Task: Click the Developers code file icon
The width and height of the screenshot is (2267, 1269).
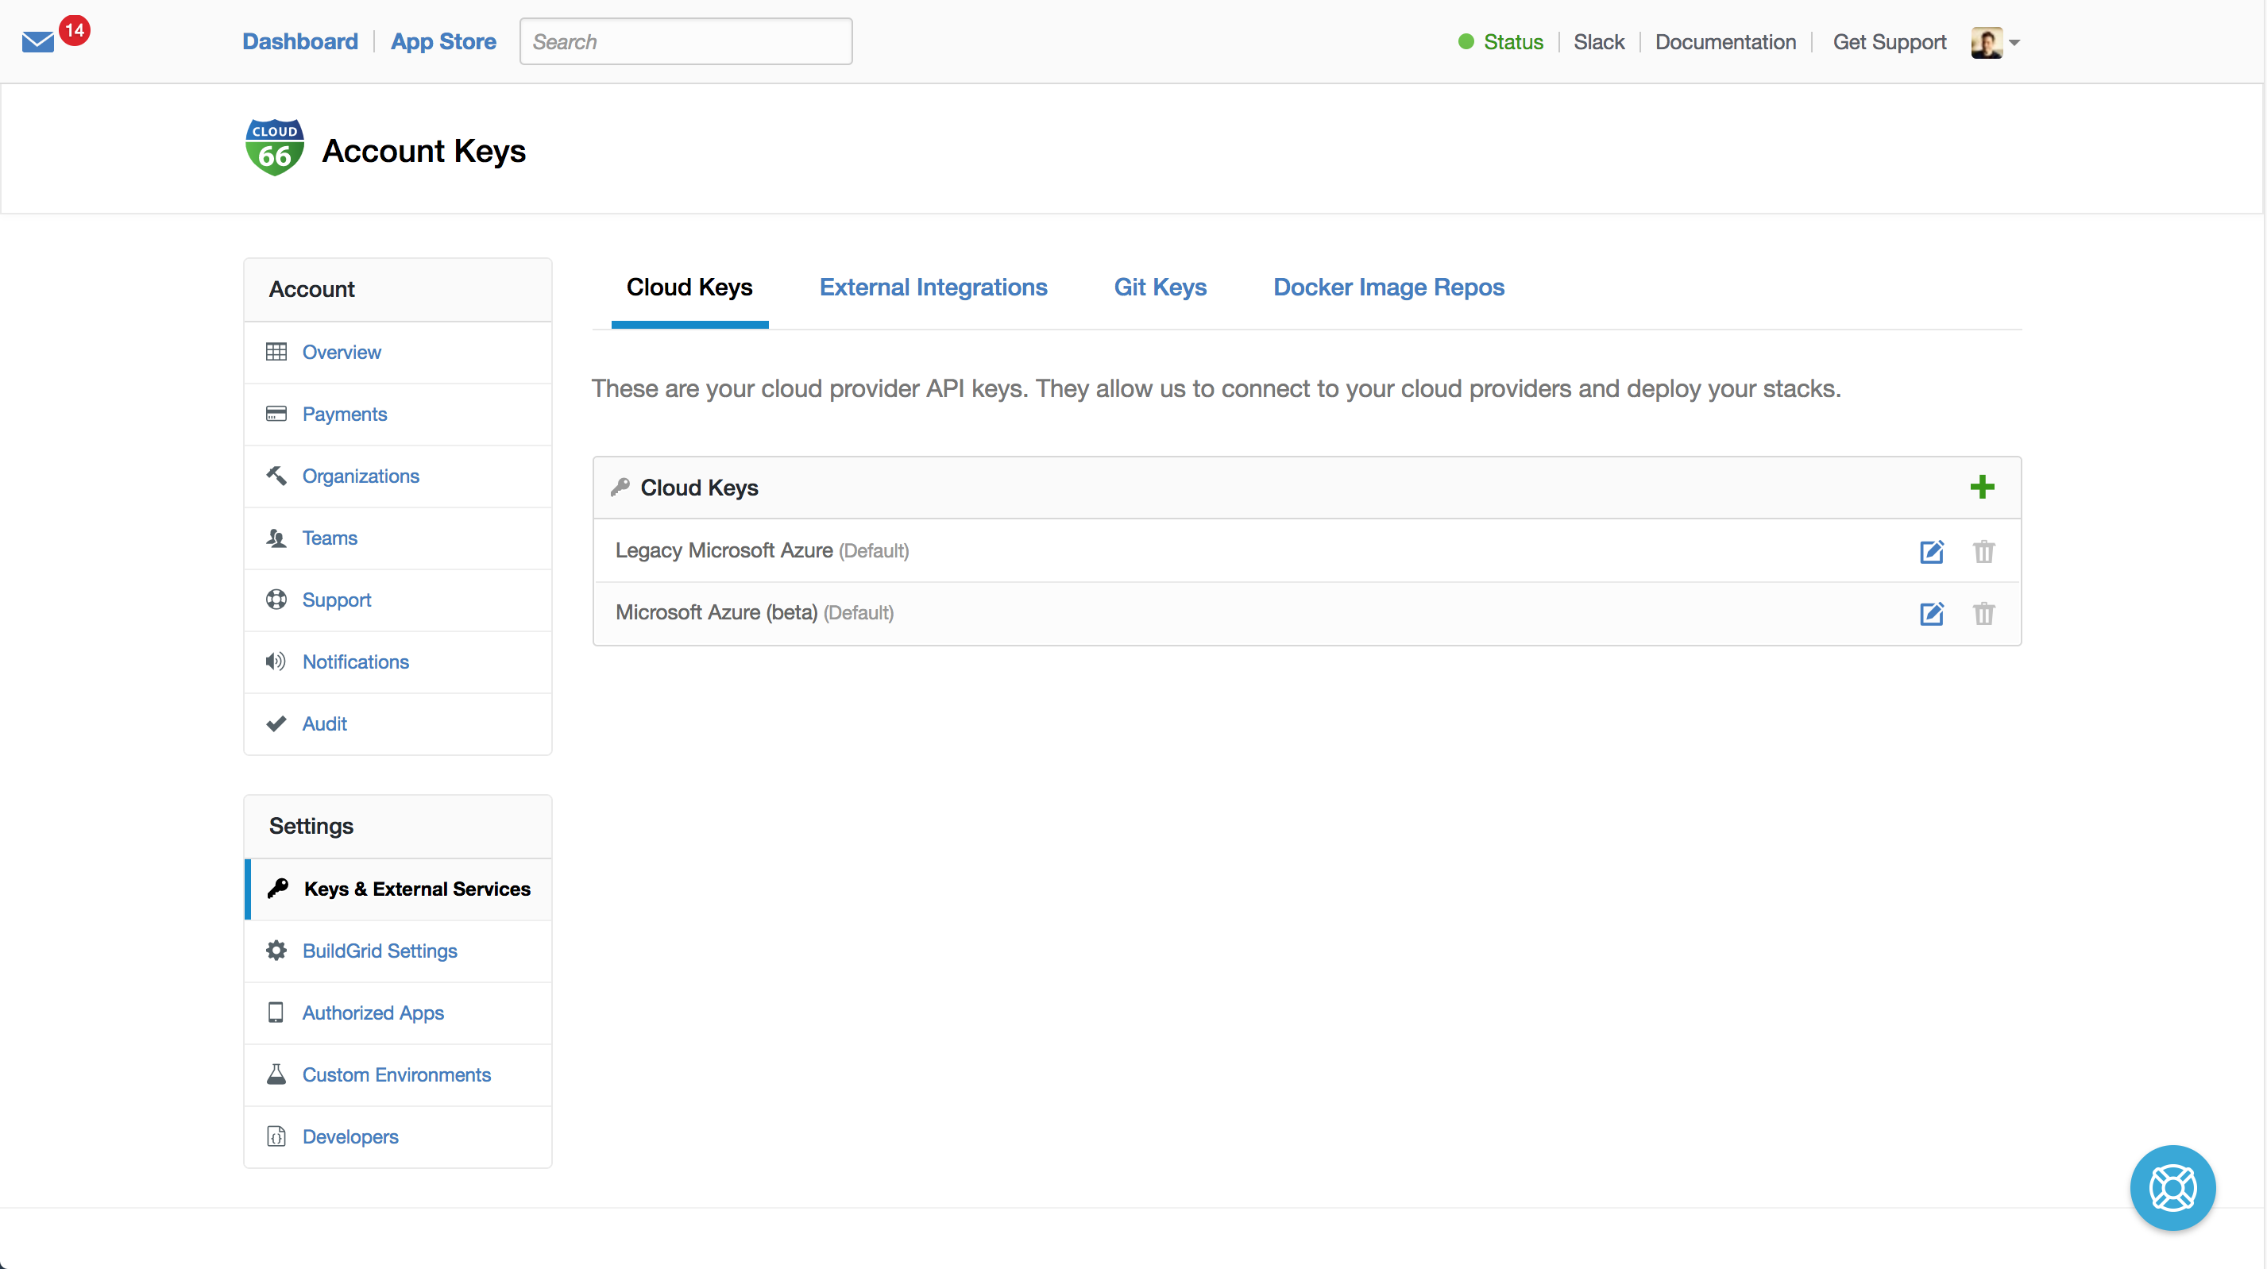Action: coord(276,1136)
